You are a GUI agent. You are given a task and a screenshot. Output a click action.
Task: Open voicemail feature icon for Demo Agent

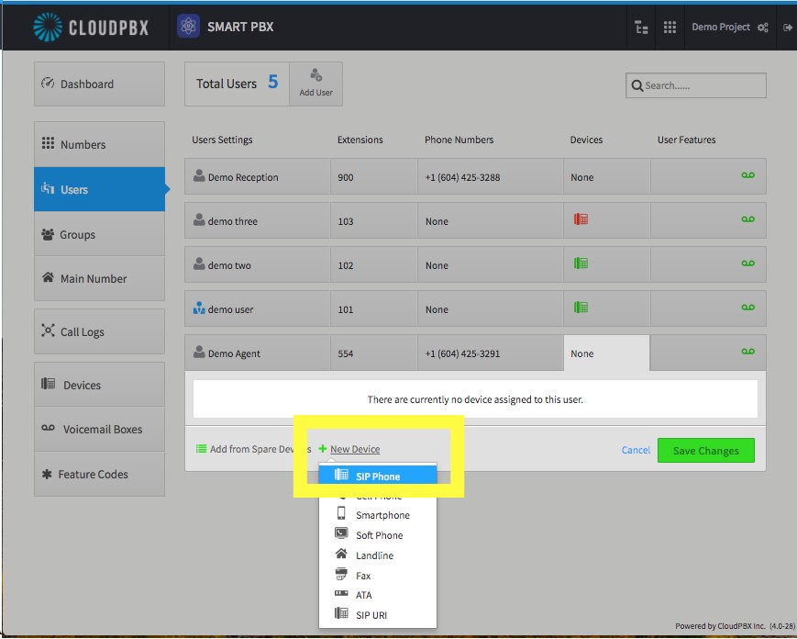pyautogui.click(x=747, y=352)
